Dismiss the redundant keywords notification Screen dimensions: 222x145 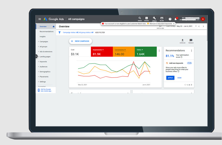[x=174, y=24]
